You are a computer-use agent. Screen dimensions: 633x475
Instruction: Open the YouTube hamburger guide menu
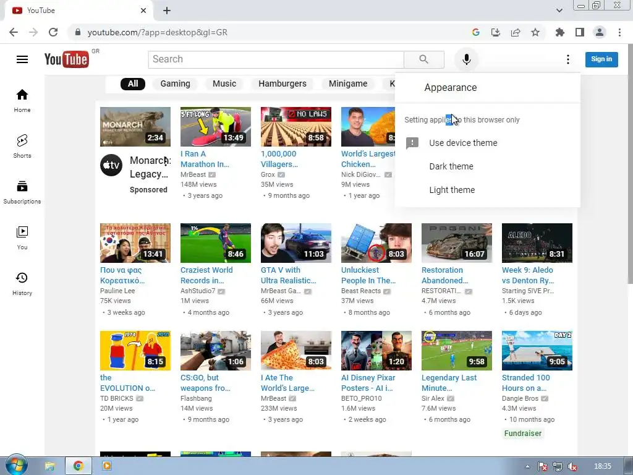point(22,59)
